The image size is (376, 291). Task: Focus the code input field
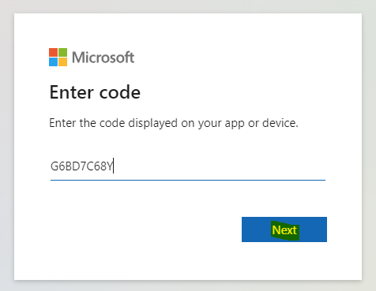(x=188, y=167)
